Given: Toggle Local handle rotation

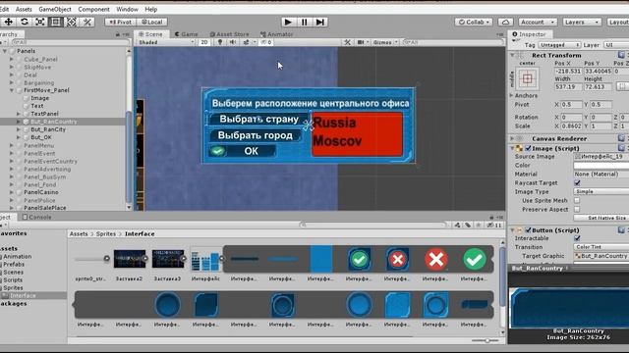Looking at the screenshot, I should pyautogui.click(x=152, y=22).
